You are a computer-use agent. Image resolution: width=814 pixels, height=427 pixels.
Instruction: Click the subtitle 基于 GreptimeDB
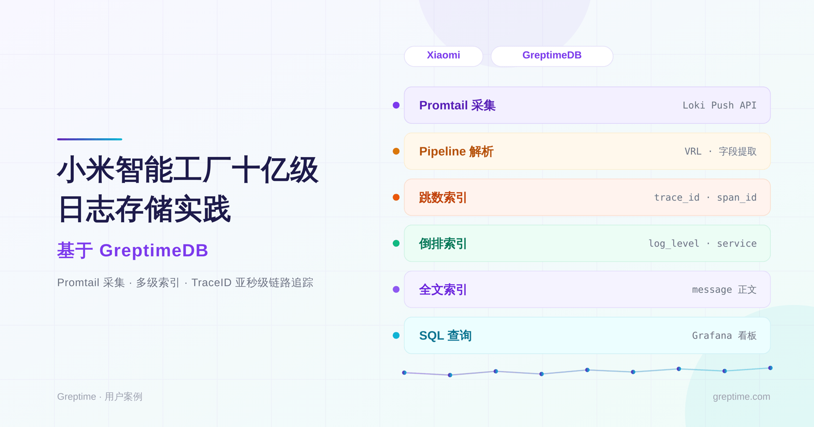(x=133, y=251)
